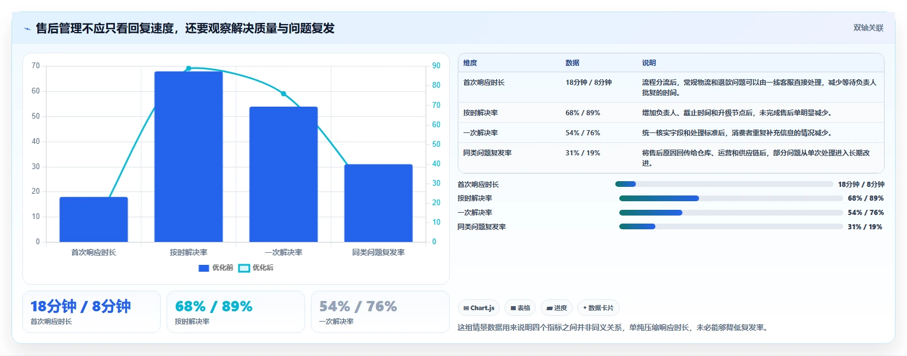Viewport: 907px width, 356px height.
Task: Click the 进度 chip
Action: pyautogui.click(x=557, y=308)
